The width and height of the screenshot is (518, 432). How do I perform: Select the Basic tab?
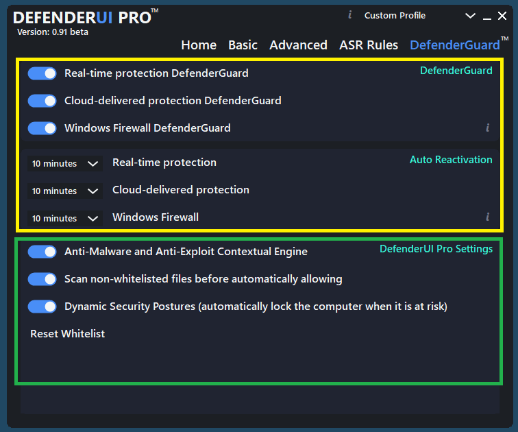(x=243, y=45)
